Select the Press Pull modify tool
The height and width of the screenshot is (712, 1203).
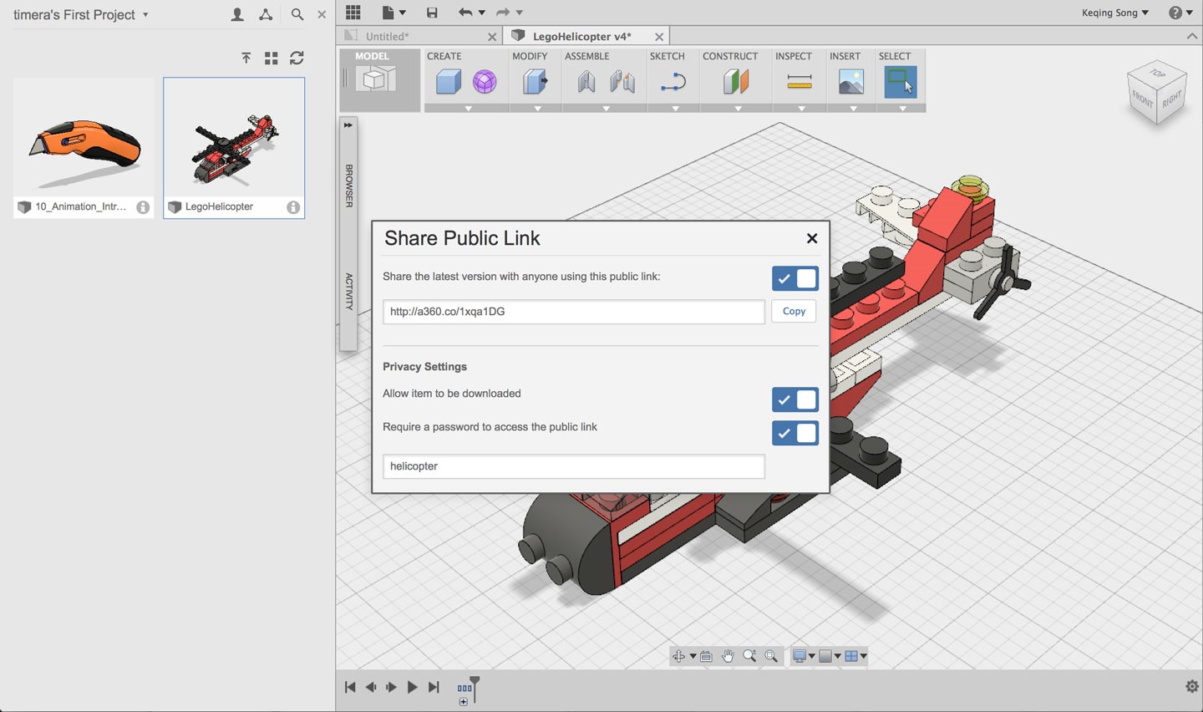(x=536, y=81)
